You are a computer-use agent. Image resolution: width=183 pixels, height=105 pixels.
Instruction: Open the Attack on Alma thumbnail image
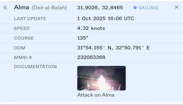point(101,78)
